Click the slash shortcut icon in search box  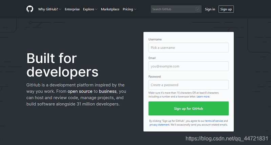(198, 9)
